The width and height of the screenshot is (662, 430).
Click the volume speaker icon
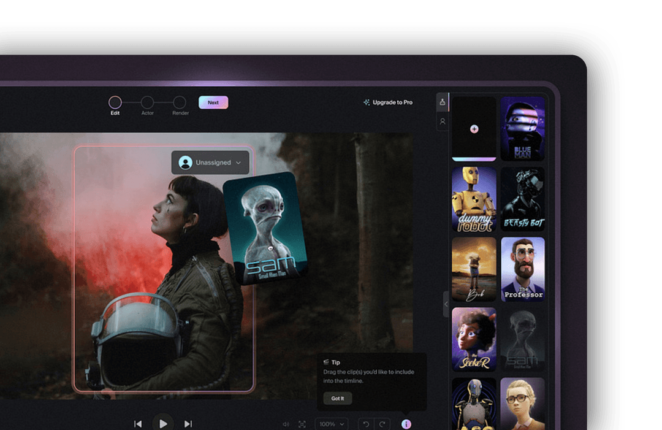[x=286, y=424]
